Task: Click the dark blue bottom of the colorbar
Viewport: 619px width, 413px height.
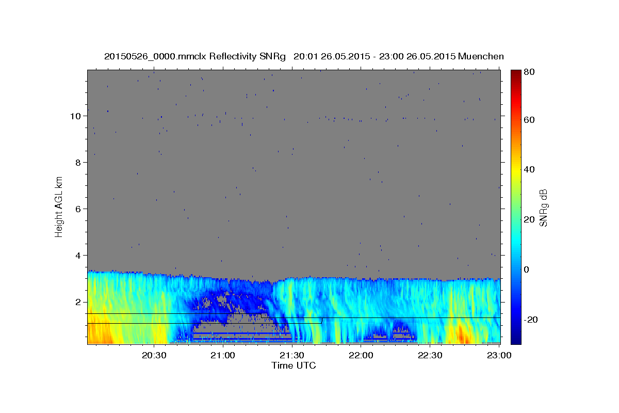Action: click(516, 340)
